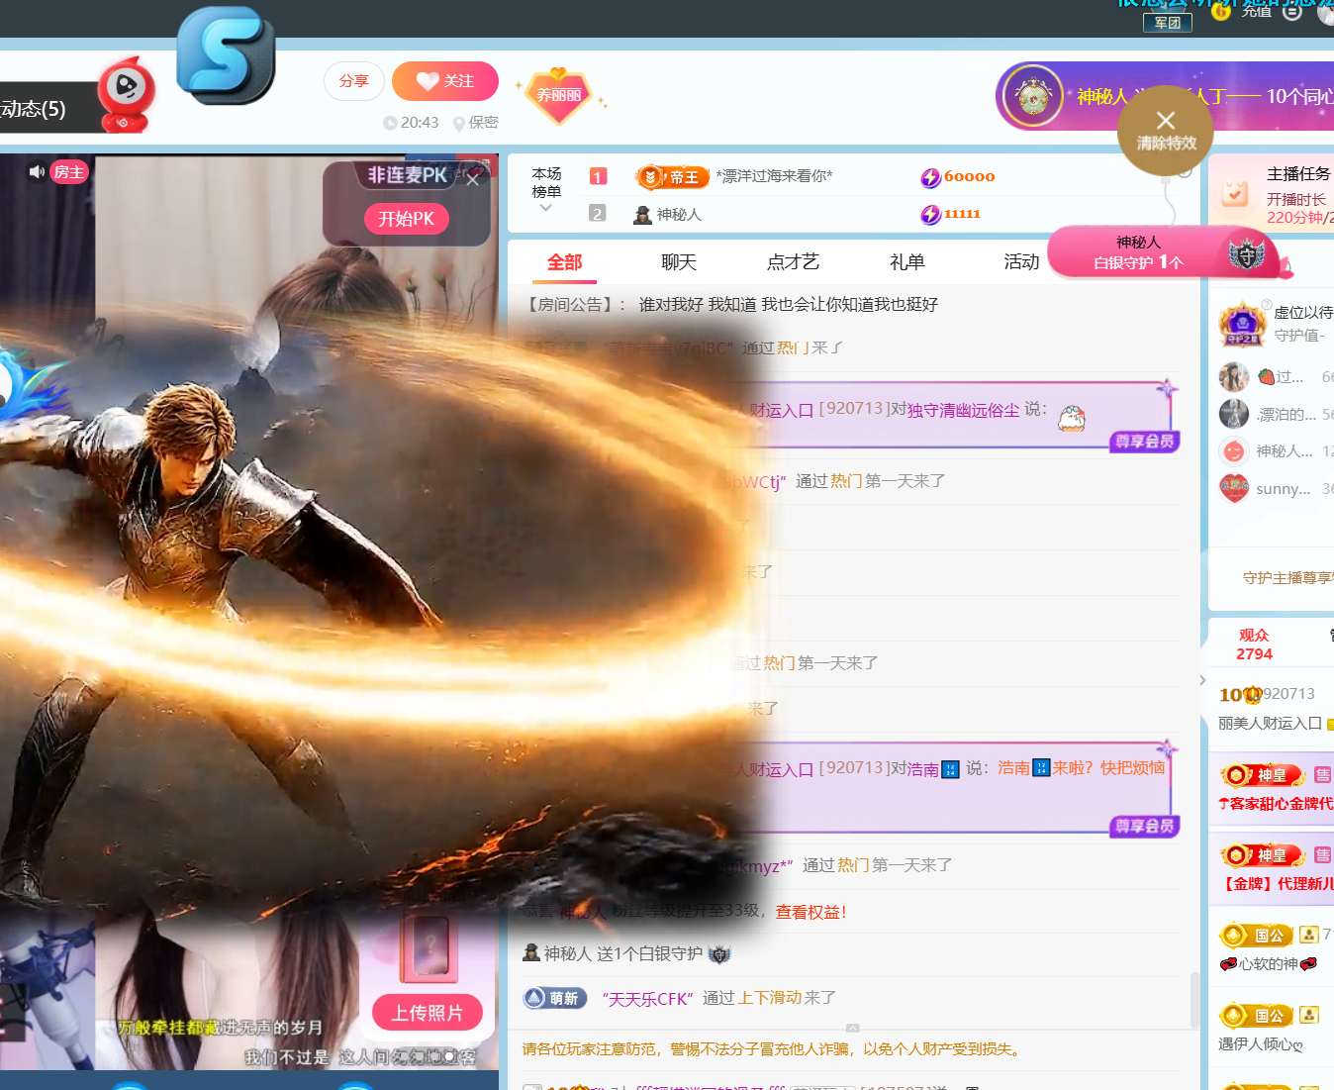Click the first 神皇 rank badge
Viewport: 1334px width, 1090px height.
click(x=1263, y=775)
